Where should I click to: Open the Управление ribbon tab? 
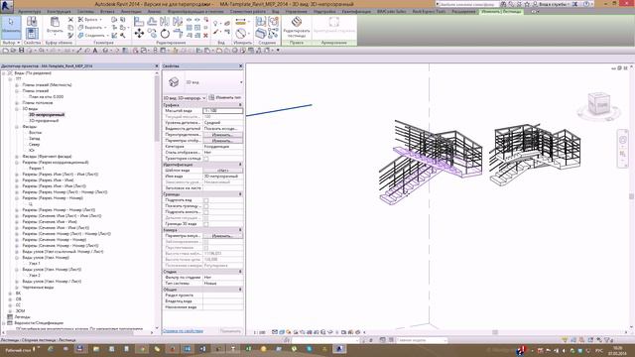(x=296, y=12)
